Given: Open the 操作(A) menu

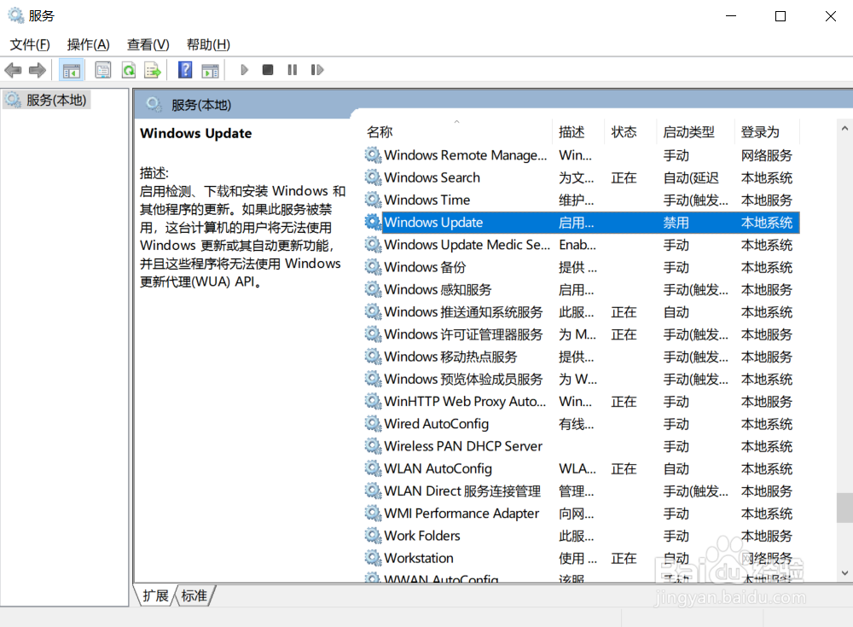Looking at the screenshot, I should pos(88,44).
